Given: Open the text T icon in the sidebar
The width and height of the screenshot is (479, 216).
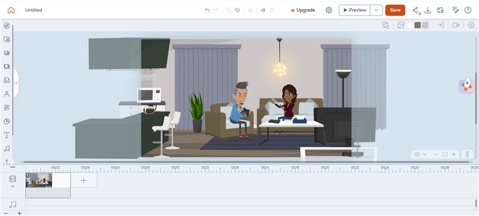Looking at the screenshot, I should tap(7, 135).
